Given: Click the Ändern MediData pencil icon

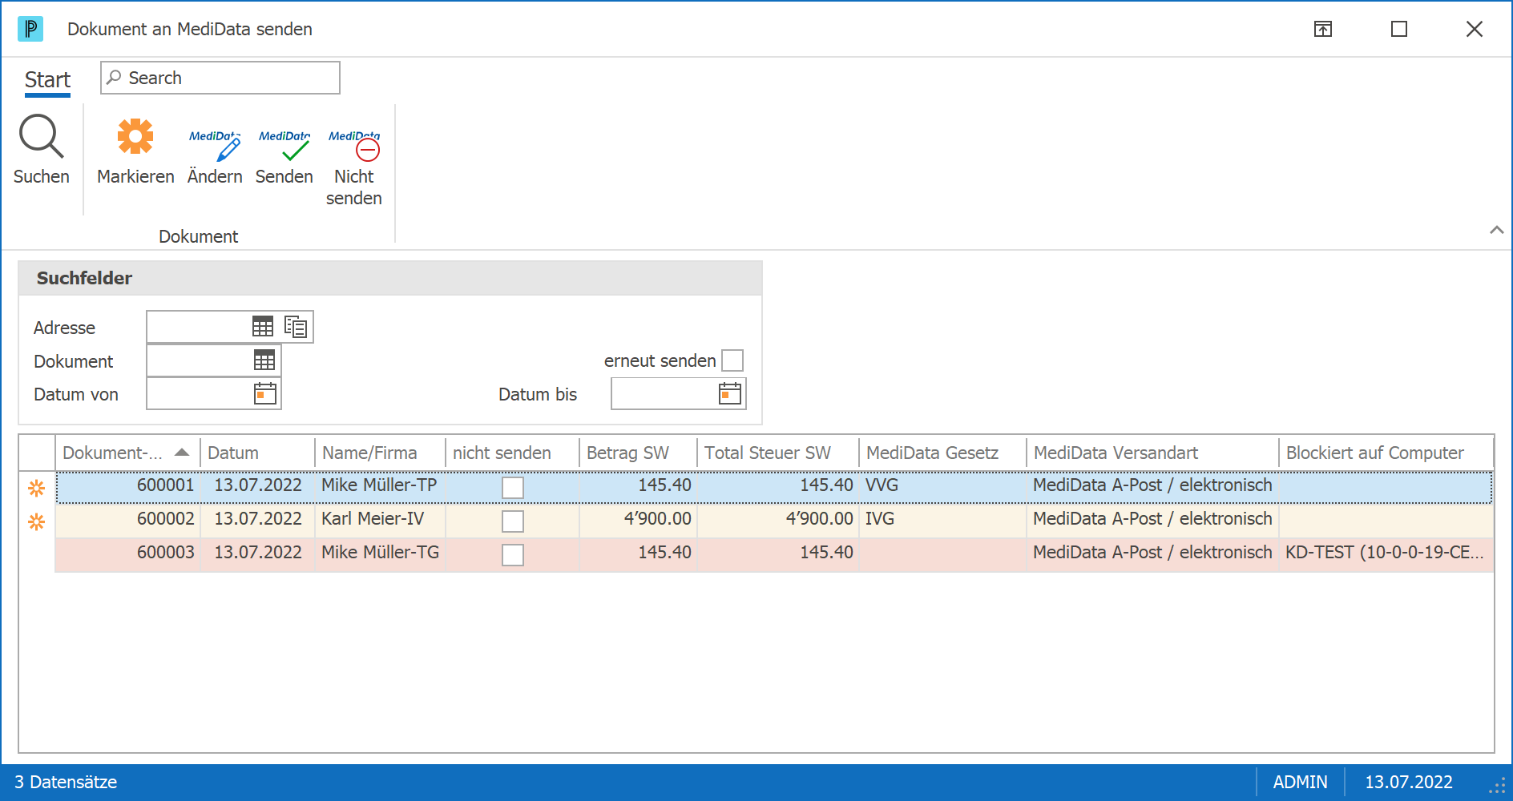Looking at the screenshot, I should click(x=215, y=144).
